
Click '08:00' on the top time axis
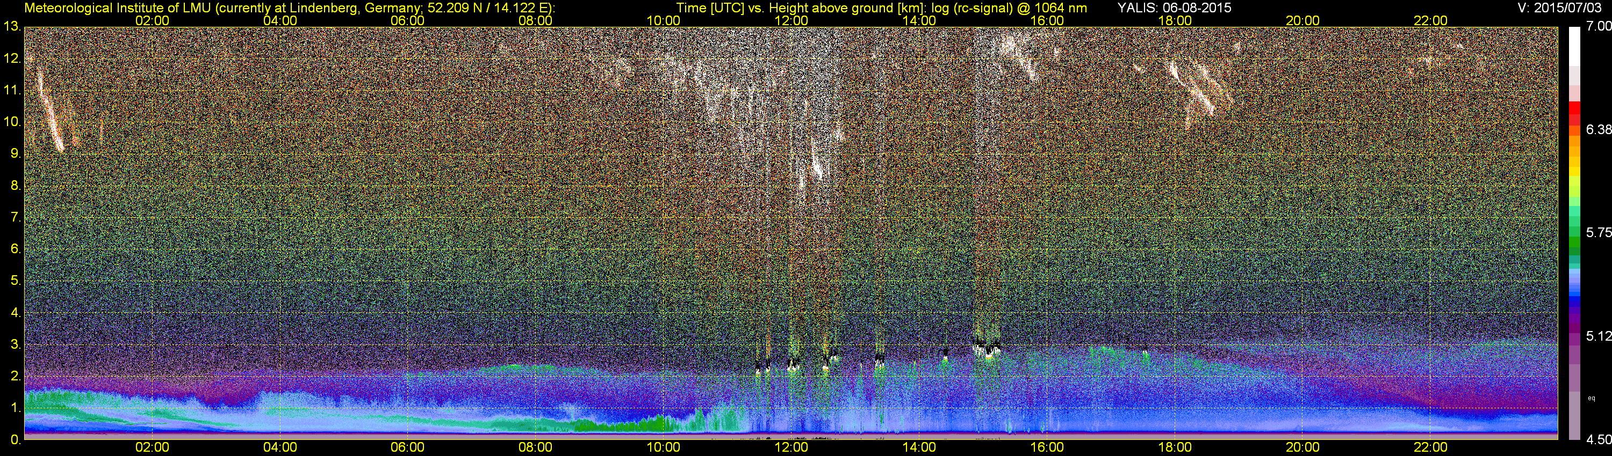[x=536, y=20]
